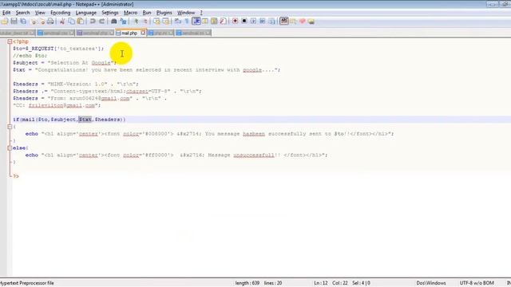The width and height of the screenshot is (511, 287).
Task: Toggle synchronized vertical scrolling
Action: click(x=156, y=22)
